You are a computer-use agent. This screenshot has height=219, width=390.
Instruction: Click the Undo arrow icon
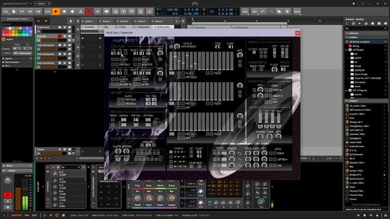pos(263,12)
